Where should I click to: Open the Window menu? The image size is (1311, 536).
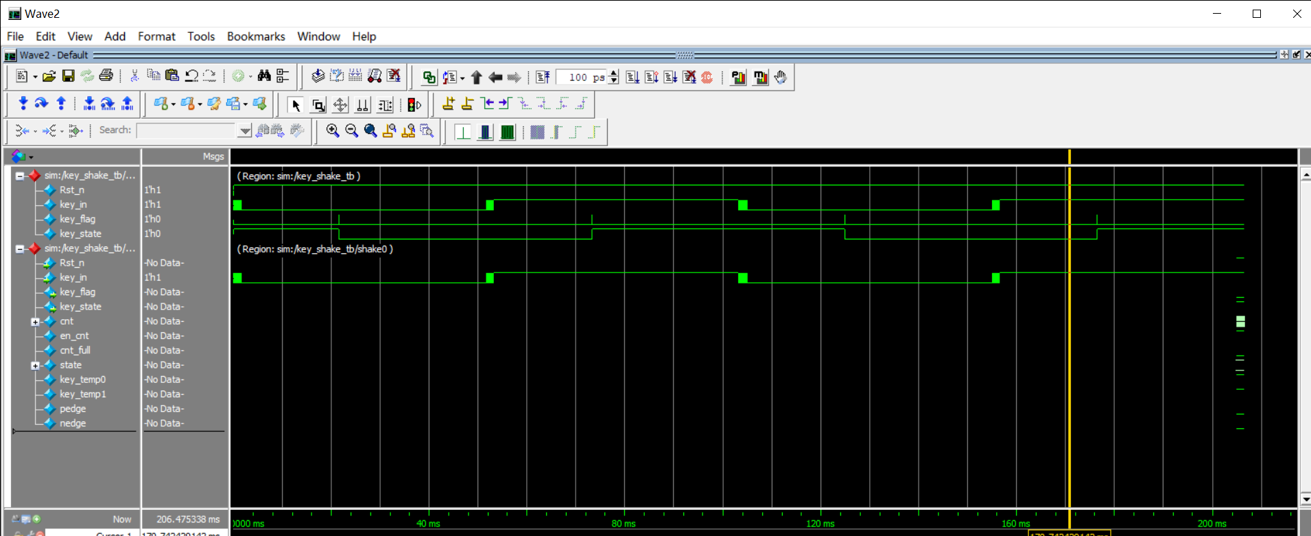tap(318, 36)
